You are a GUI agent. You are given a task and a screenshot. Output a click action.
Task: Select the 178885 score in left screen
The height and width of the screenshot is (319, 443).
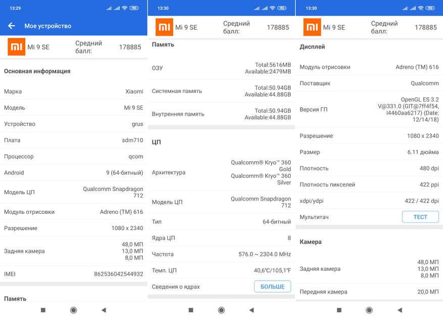(130, 47)
